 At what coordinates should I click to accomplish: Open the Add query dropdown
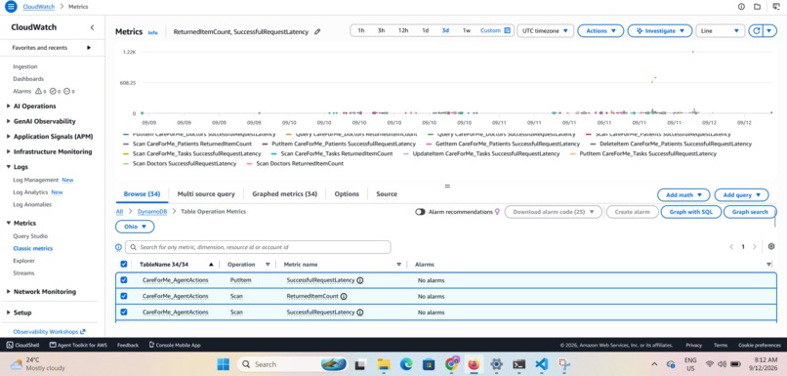[x=741, y=194]
